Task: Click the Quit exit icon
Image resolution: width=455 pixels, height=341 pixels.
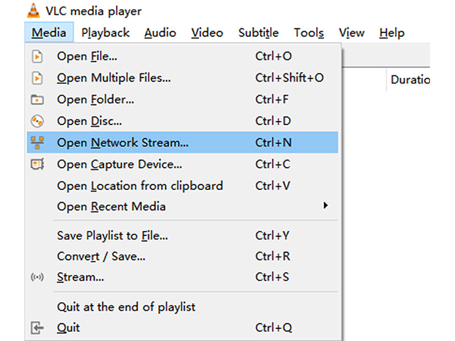Action: point(38,327)
